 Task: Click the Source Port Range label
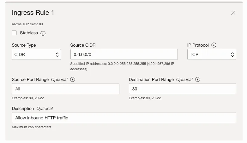point(30,79)
